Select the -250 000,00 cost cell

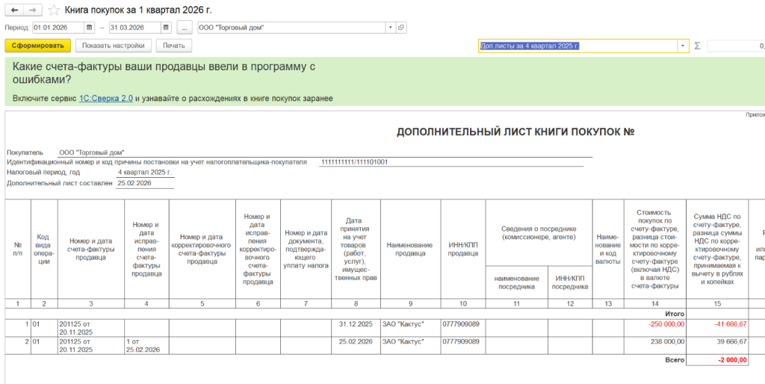point(654,323)
